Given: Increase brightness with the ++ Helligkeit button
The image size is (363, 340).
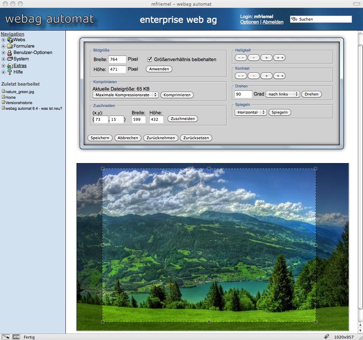Looking at the screenshot, I should pyautogui.click(x=279, y=58).
